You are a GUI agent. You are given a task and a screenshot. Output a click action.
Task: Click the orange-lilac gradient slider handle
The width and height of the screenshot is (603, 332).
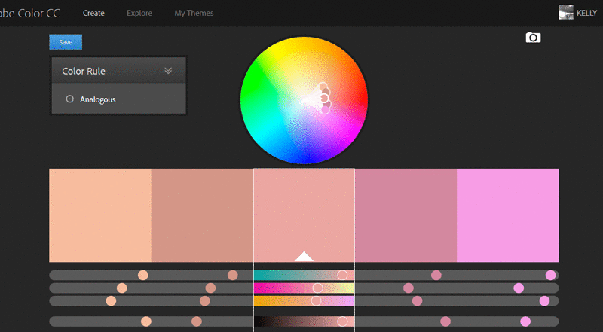pos(316,300)
